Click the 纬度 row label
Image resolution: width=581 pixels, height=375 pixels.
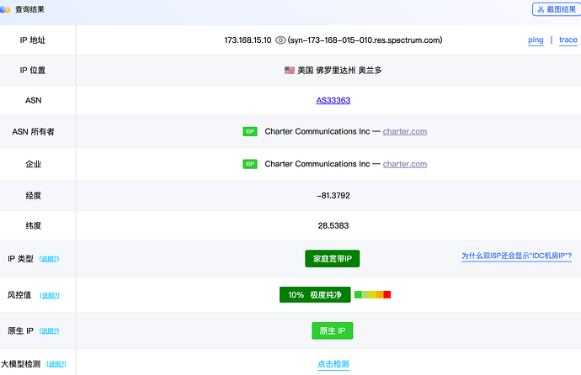click(34, 225)
